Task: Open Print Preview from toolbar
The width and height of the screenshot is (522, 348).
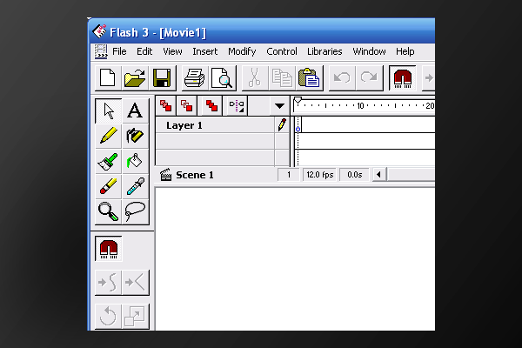Action: (x=222, y=78)
